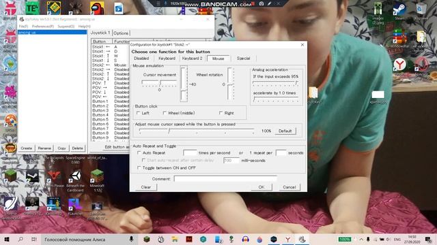This screenshot has height=245, width=437.
Task: Click the Bandicam pencil draw icon
Action: tap(269, 3)
